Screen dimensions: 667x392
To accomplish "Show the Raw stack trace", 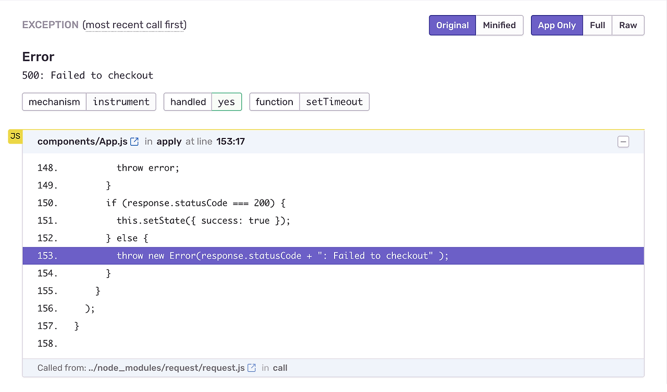I will [628, 25].
